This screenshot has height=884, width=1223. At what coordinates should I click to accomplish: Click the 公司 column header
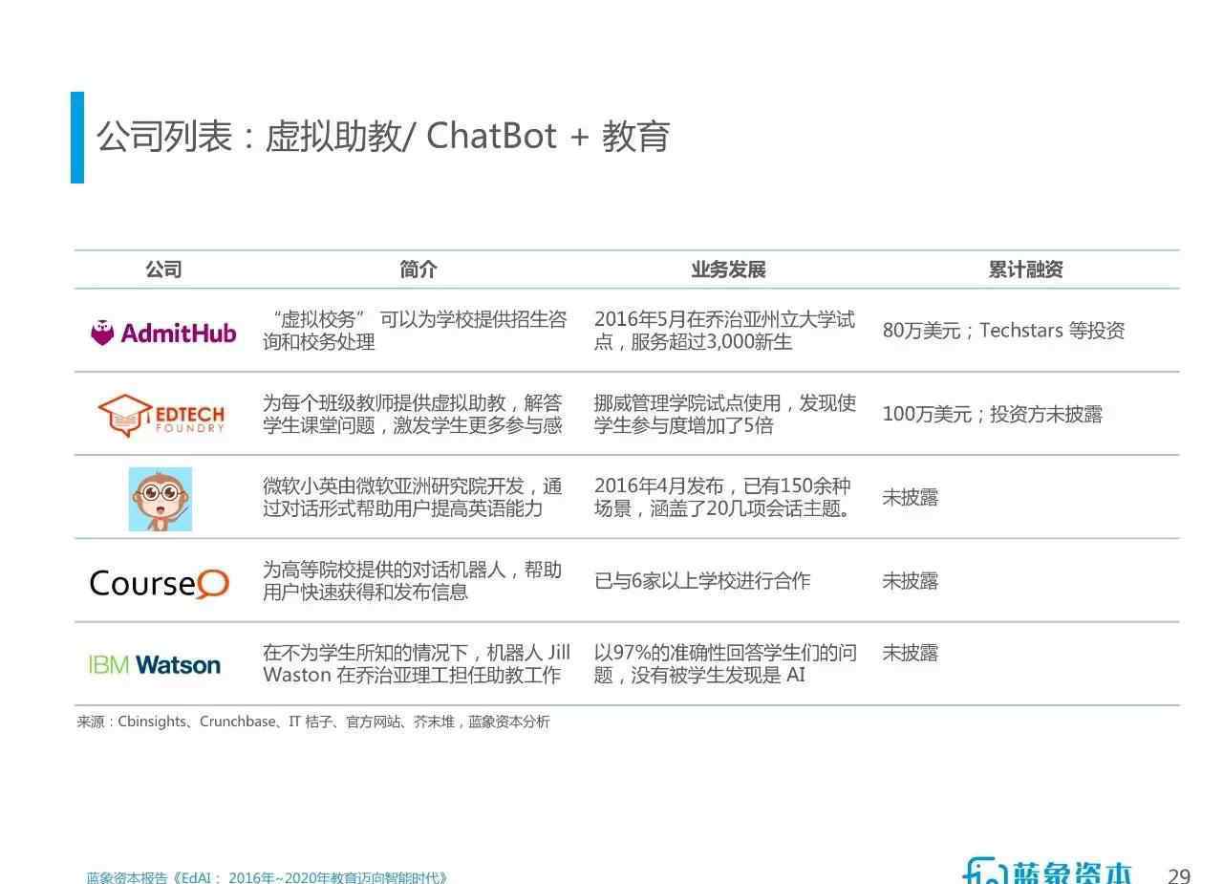pyautogui.click(x=163, y=270)
